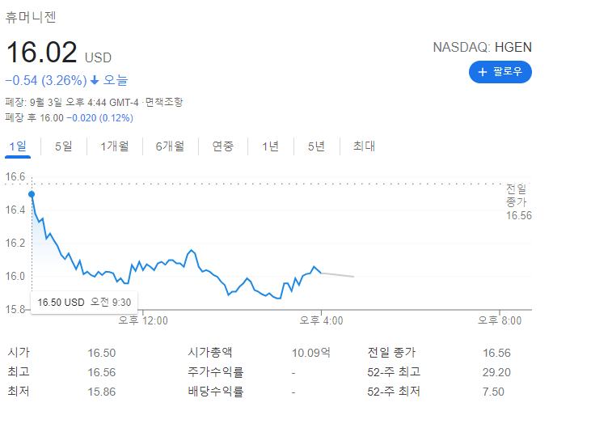The width and height of the screenshot is (591, 428).
Task: Open the 1개월 range tab
Action: [115, 146]
